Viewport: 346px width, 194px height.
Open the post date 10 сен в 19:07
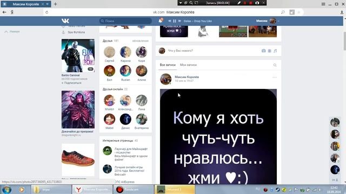[x=184, y=81]
